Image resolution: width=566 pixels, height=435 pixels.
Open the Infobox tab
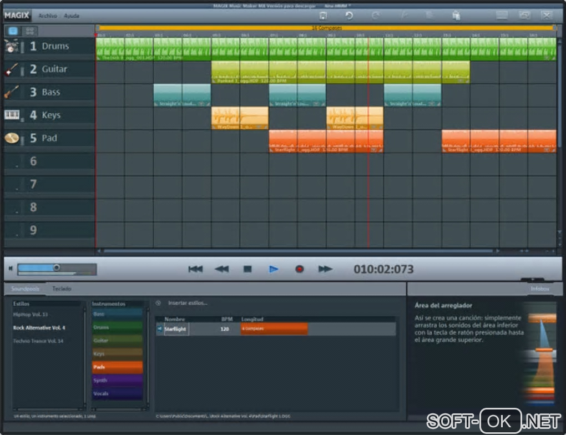click(x=540, y=289)
